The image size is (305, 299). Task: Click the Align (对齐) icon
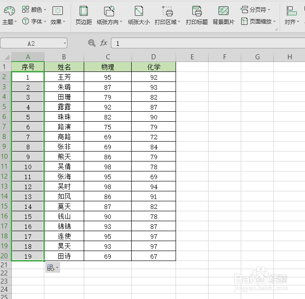click(291, 11)
